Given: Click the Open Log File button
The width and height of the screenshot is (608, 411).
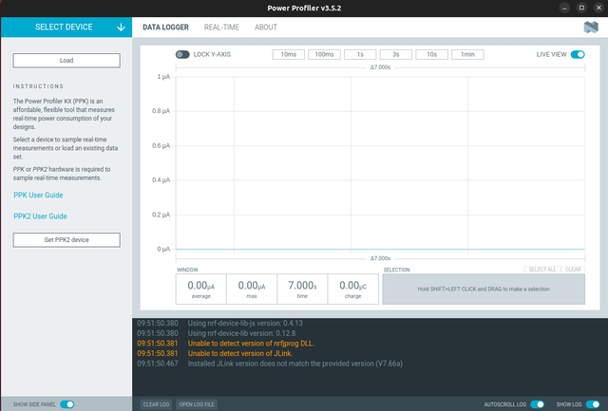Looking at the screenshot, I should 198,404.
